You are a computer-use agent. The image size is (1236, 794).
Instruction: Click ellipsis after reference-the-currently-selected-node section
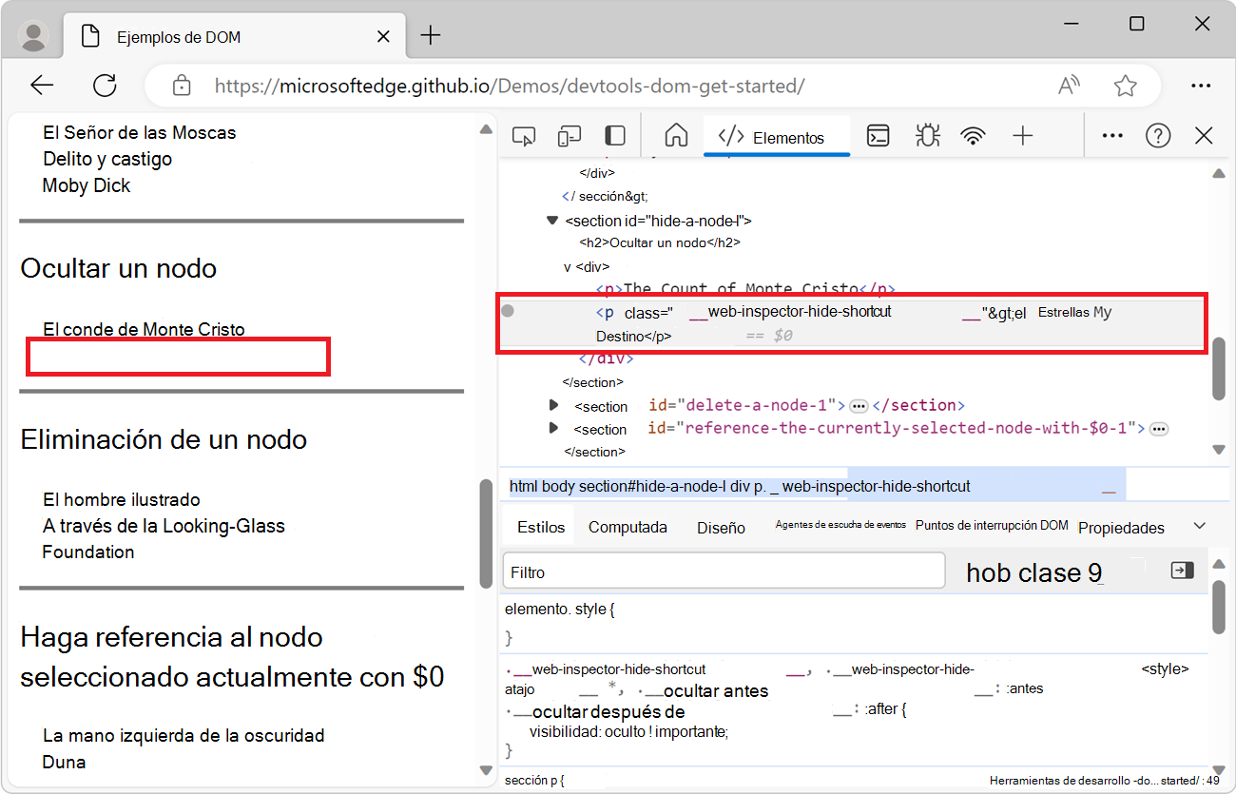click(1159, 429)
